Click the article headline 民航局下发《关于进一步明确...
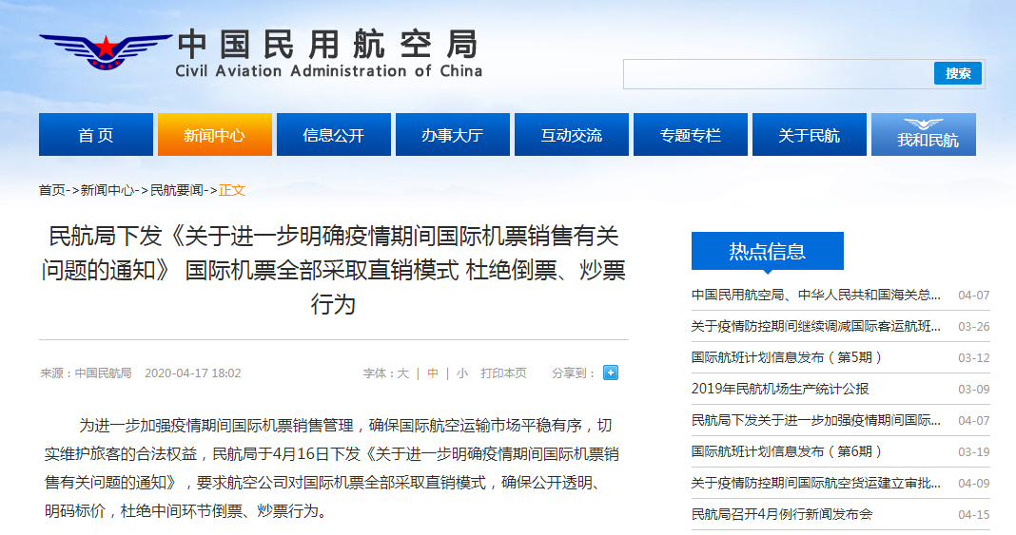This screenshot has width=1016, height=535. tap(333, 270)
